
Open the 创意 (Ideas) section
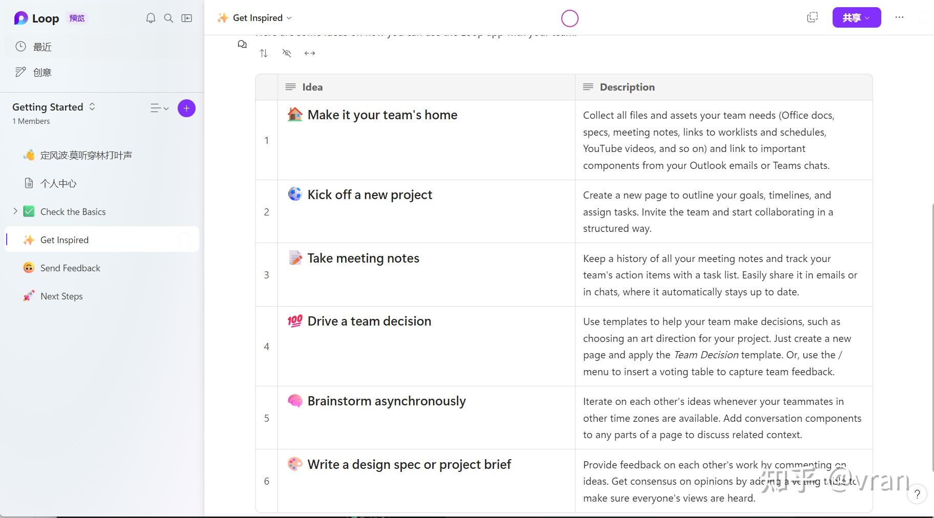102,72
